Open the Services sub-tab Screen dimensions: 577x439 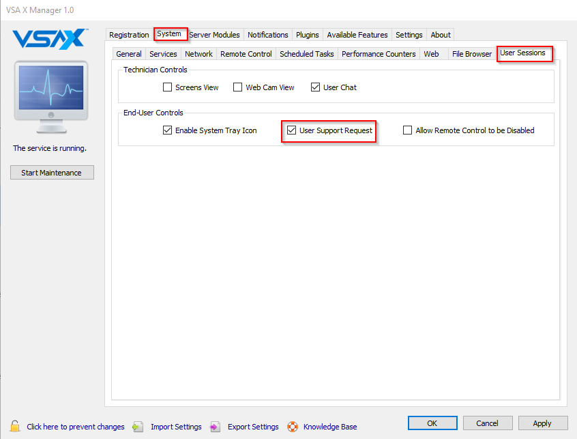tap(163, 54)
